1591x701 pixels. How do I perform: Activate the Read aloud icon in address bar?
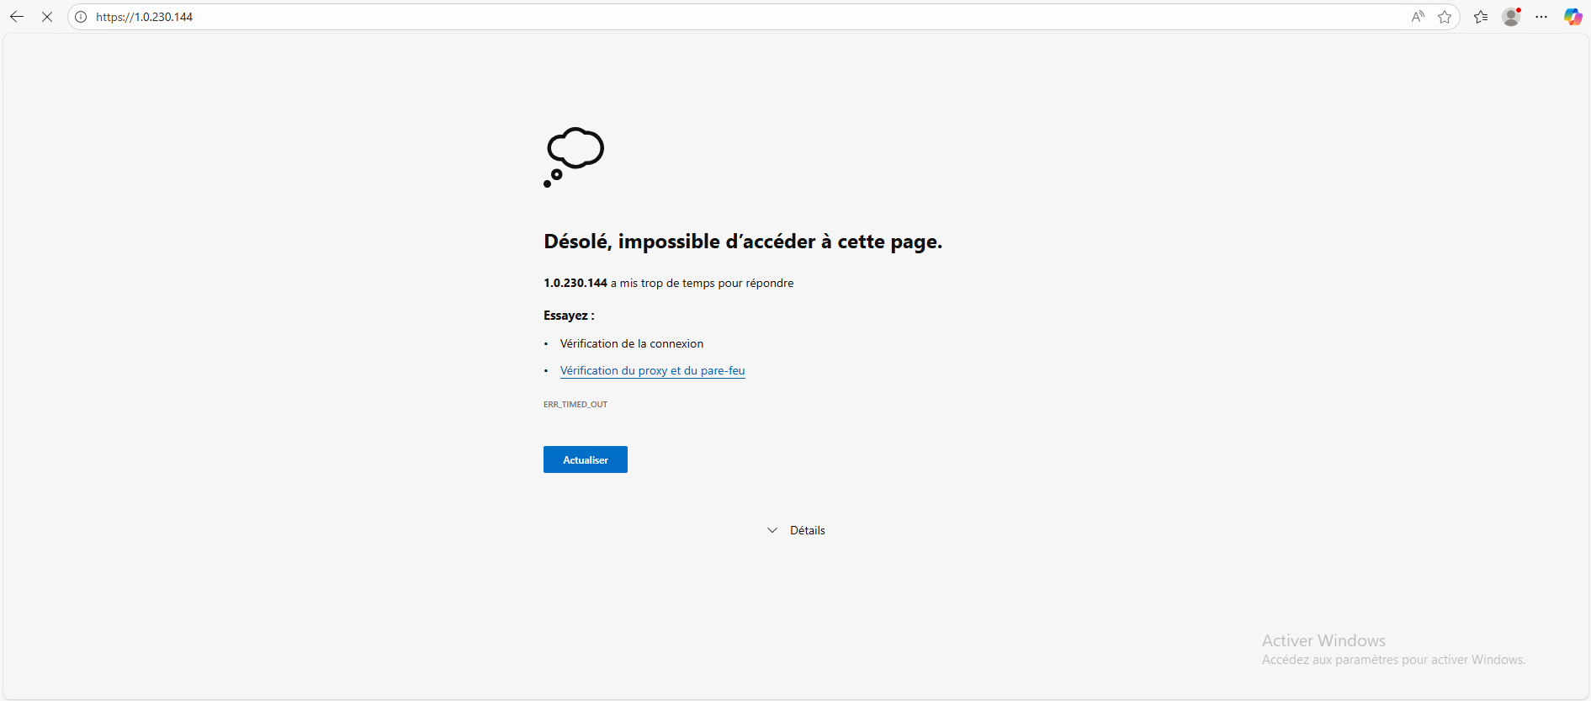coord(1418,17)
